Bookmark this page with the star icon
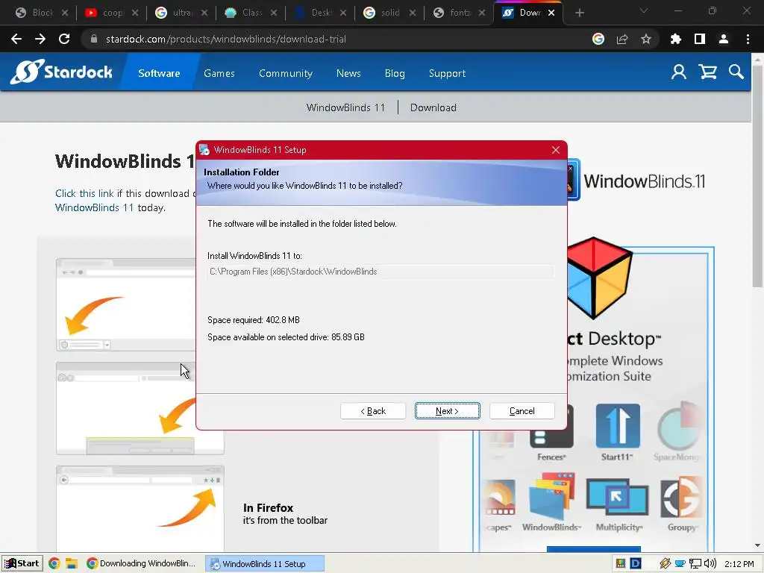This screenshot has width=764, height=573. pos(646,39)
